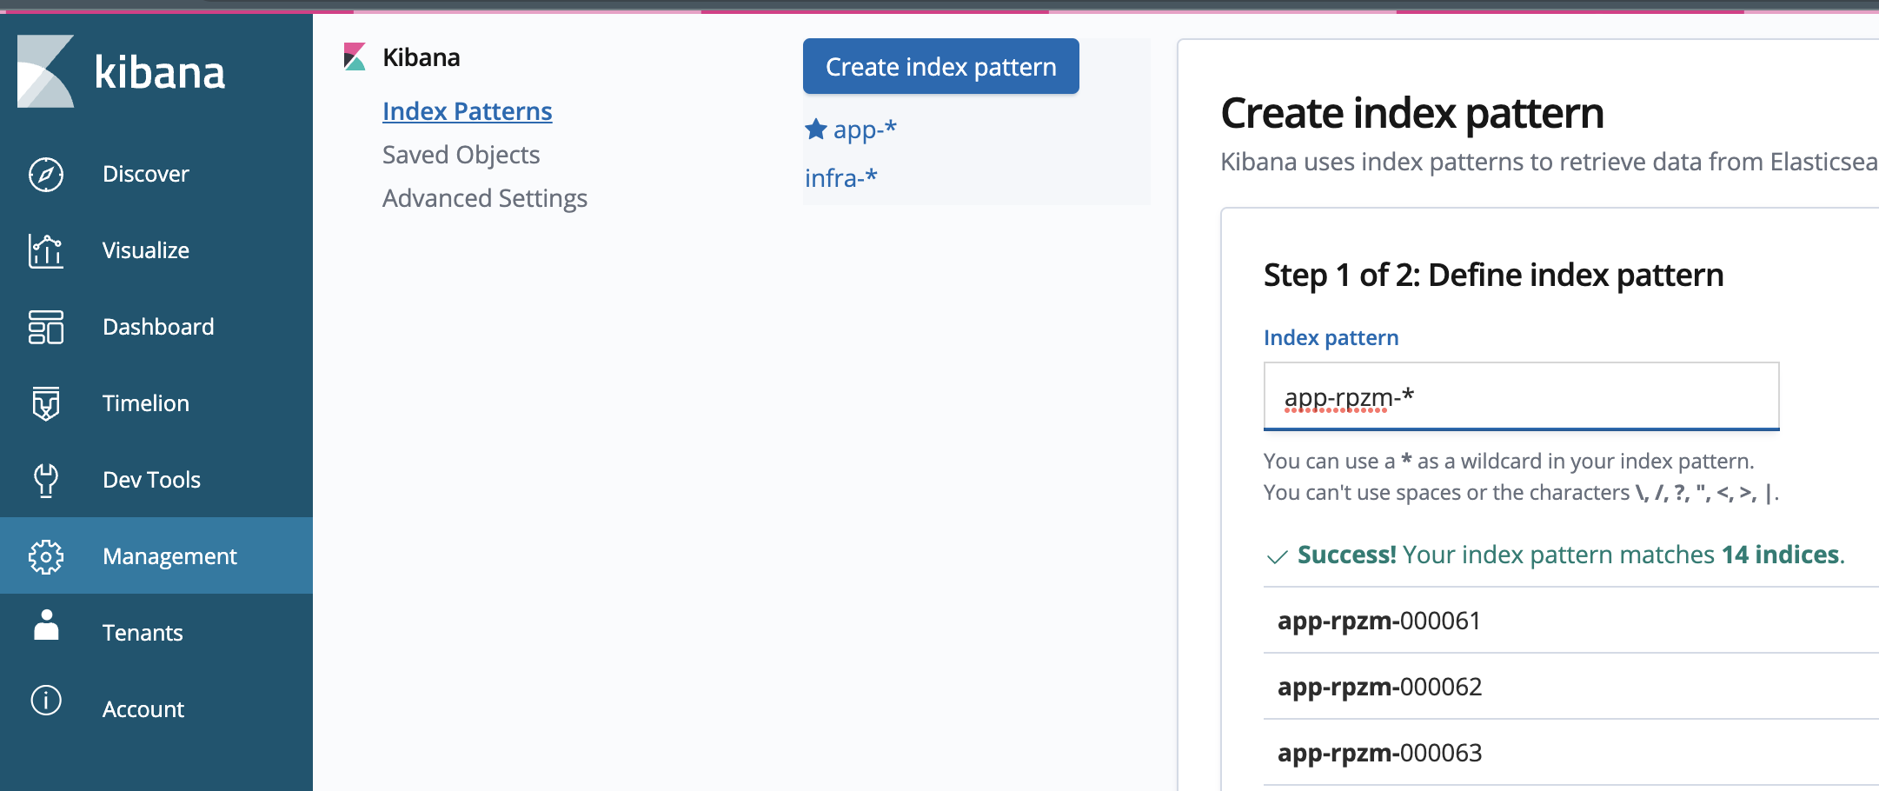
Task: Open the Visualize menu item
Action: (156, 250)
